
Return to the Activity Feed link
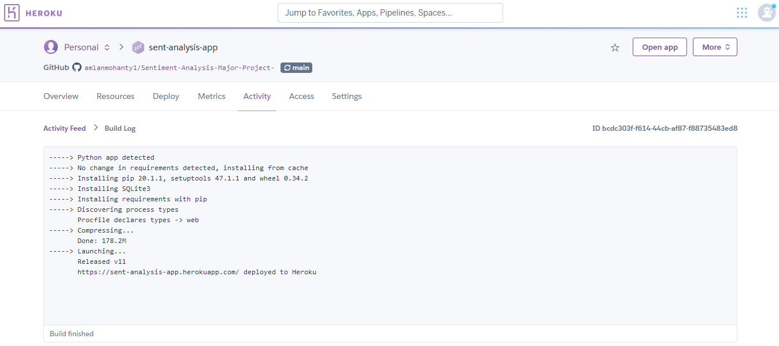pos(64,128)
